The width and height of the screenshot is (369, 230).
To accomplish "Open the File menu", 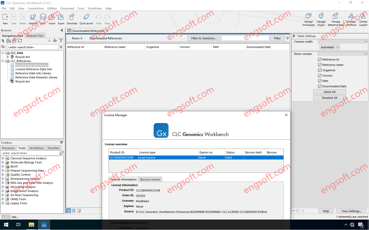I will pos(4,8).
